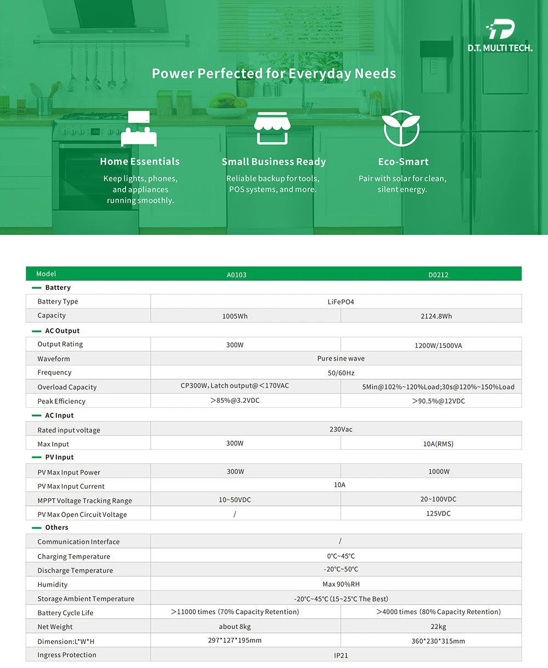This screenshot has width=548, height=668.
Task: Click 'Pair with solar for clean, silent energy' text
Action: [x=402, y=184]
